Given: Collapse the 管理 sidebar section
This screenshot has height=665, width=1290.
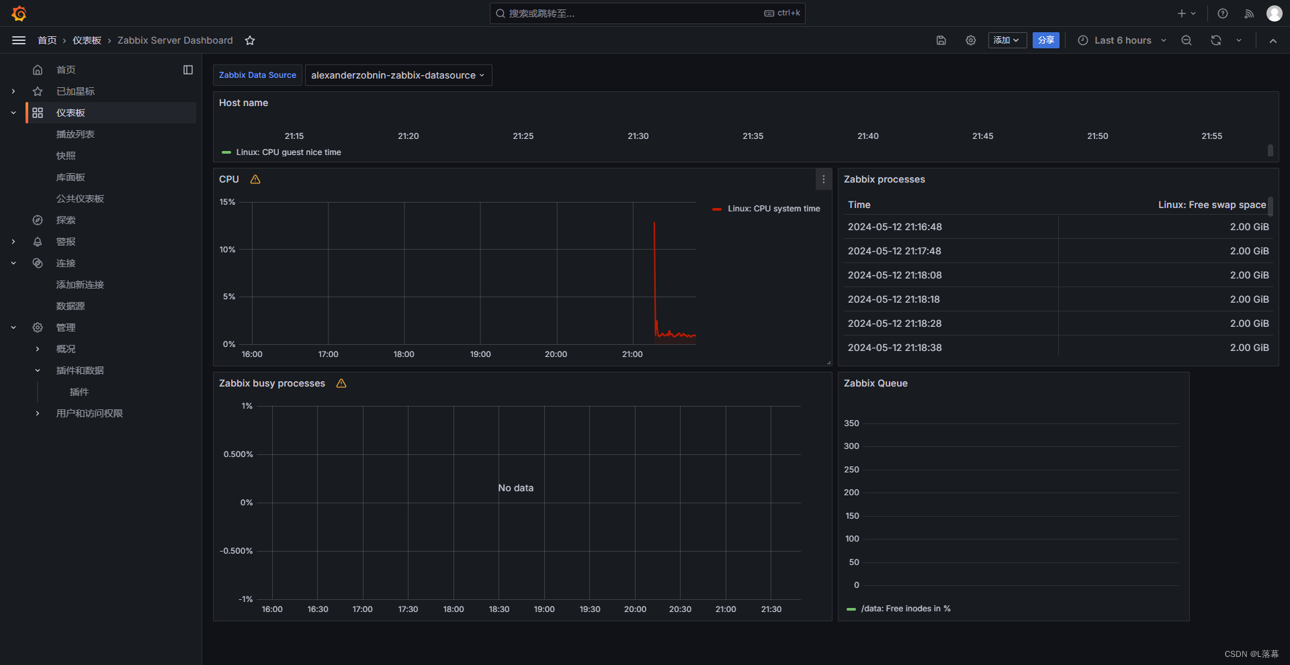Looking at the screenshot, I should coord(13,327).
